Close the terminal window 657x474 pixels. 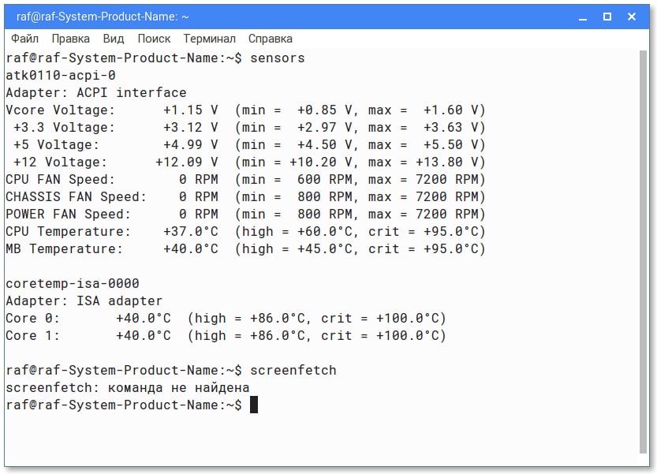pos(632,17)
